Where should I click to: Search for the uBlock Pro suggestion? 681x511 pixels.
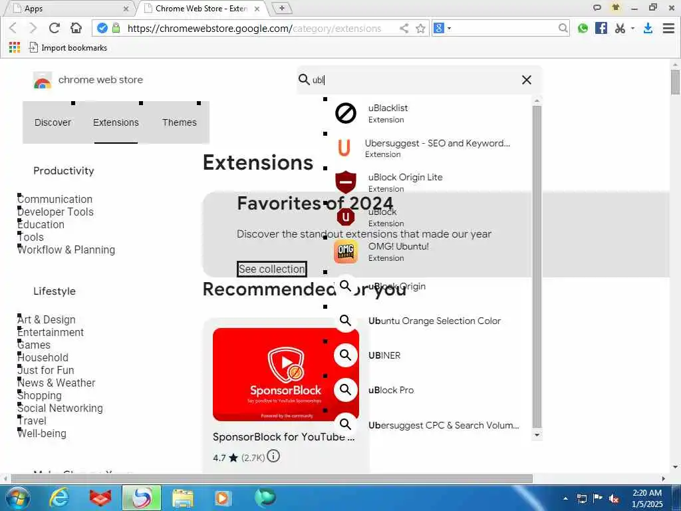click(428, 390)
